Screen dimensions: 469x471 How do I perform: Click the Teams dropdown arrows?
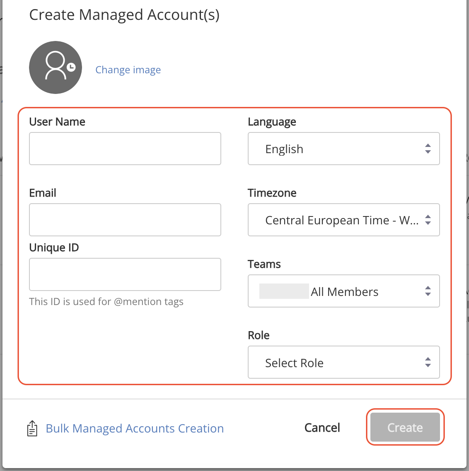pyautogui.click(x=428, y=291)
